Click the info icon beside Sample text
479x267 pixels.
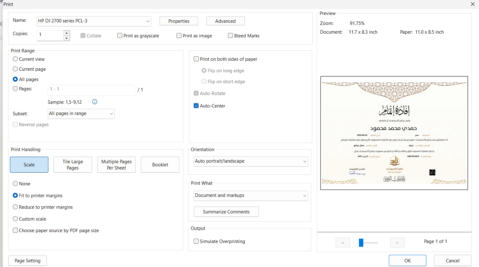click(95, 102)
